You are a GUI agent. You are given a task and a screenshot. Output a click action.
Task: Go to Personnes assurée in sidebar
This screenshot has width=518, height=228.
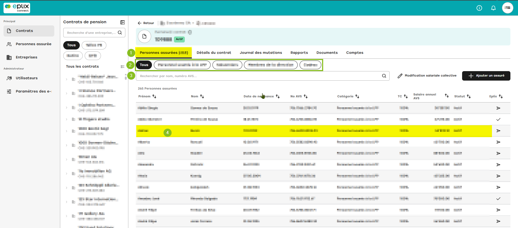coord(29,44)
